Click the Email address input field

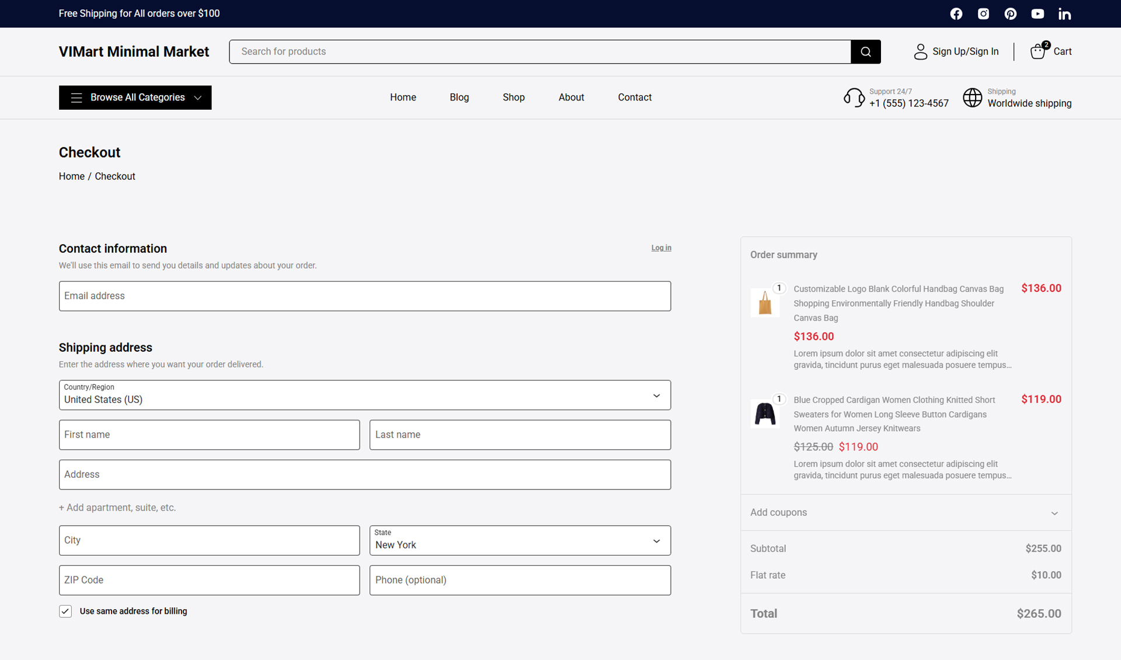364,296
